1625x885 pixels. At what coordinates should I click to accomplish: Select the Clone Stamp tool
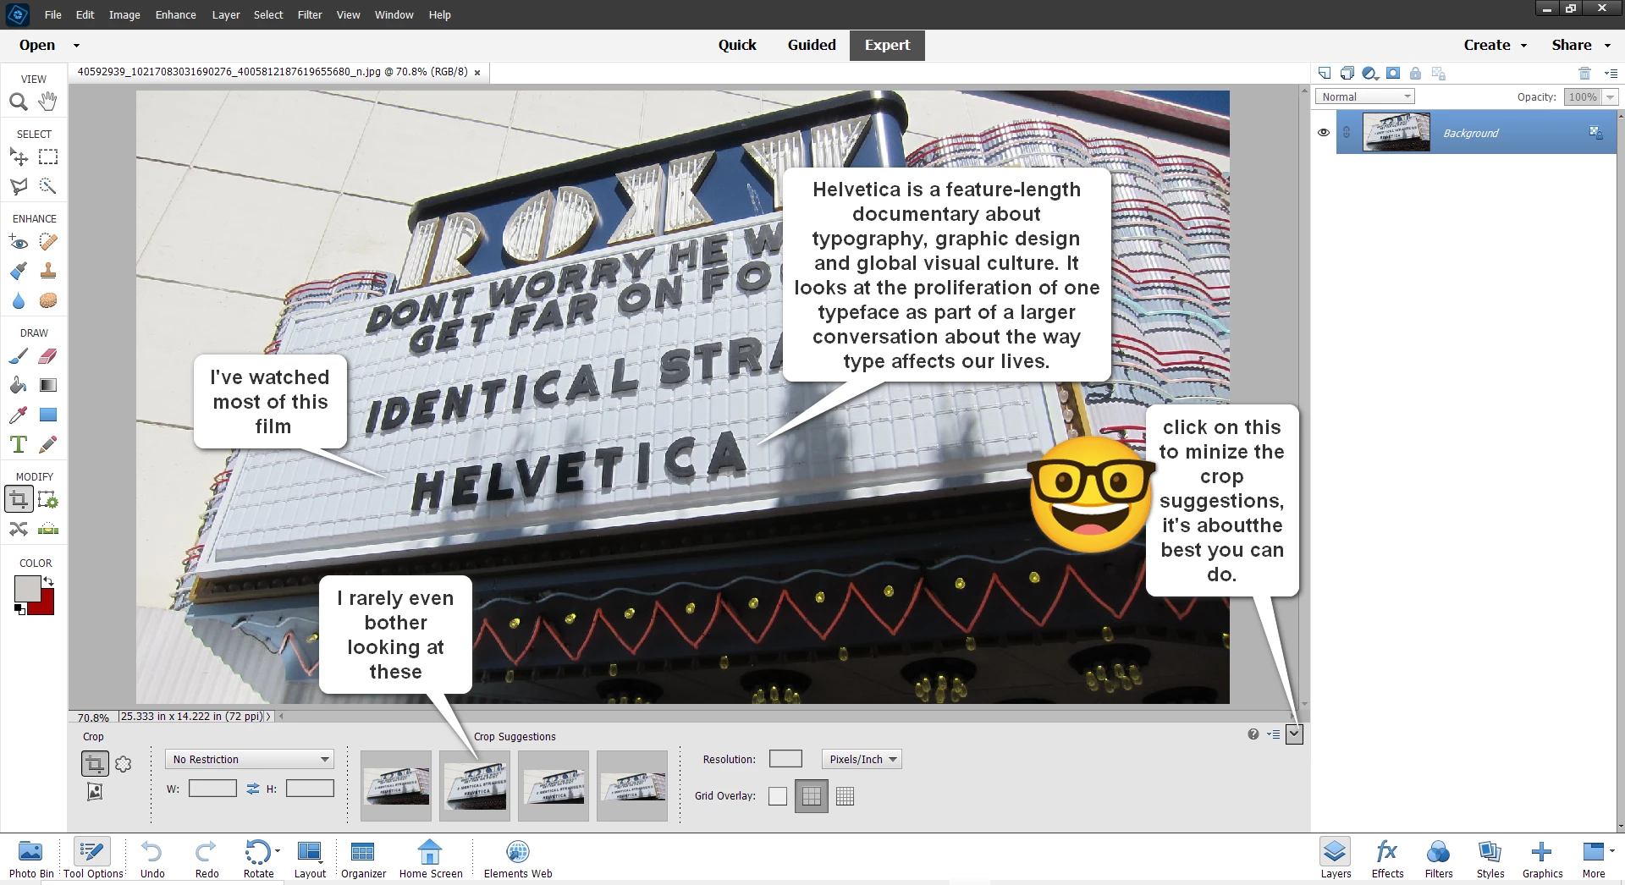coord(48,272)
